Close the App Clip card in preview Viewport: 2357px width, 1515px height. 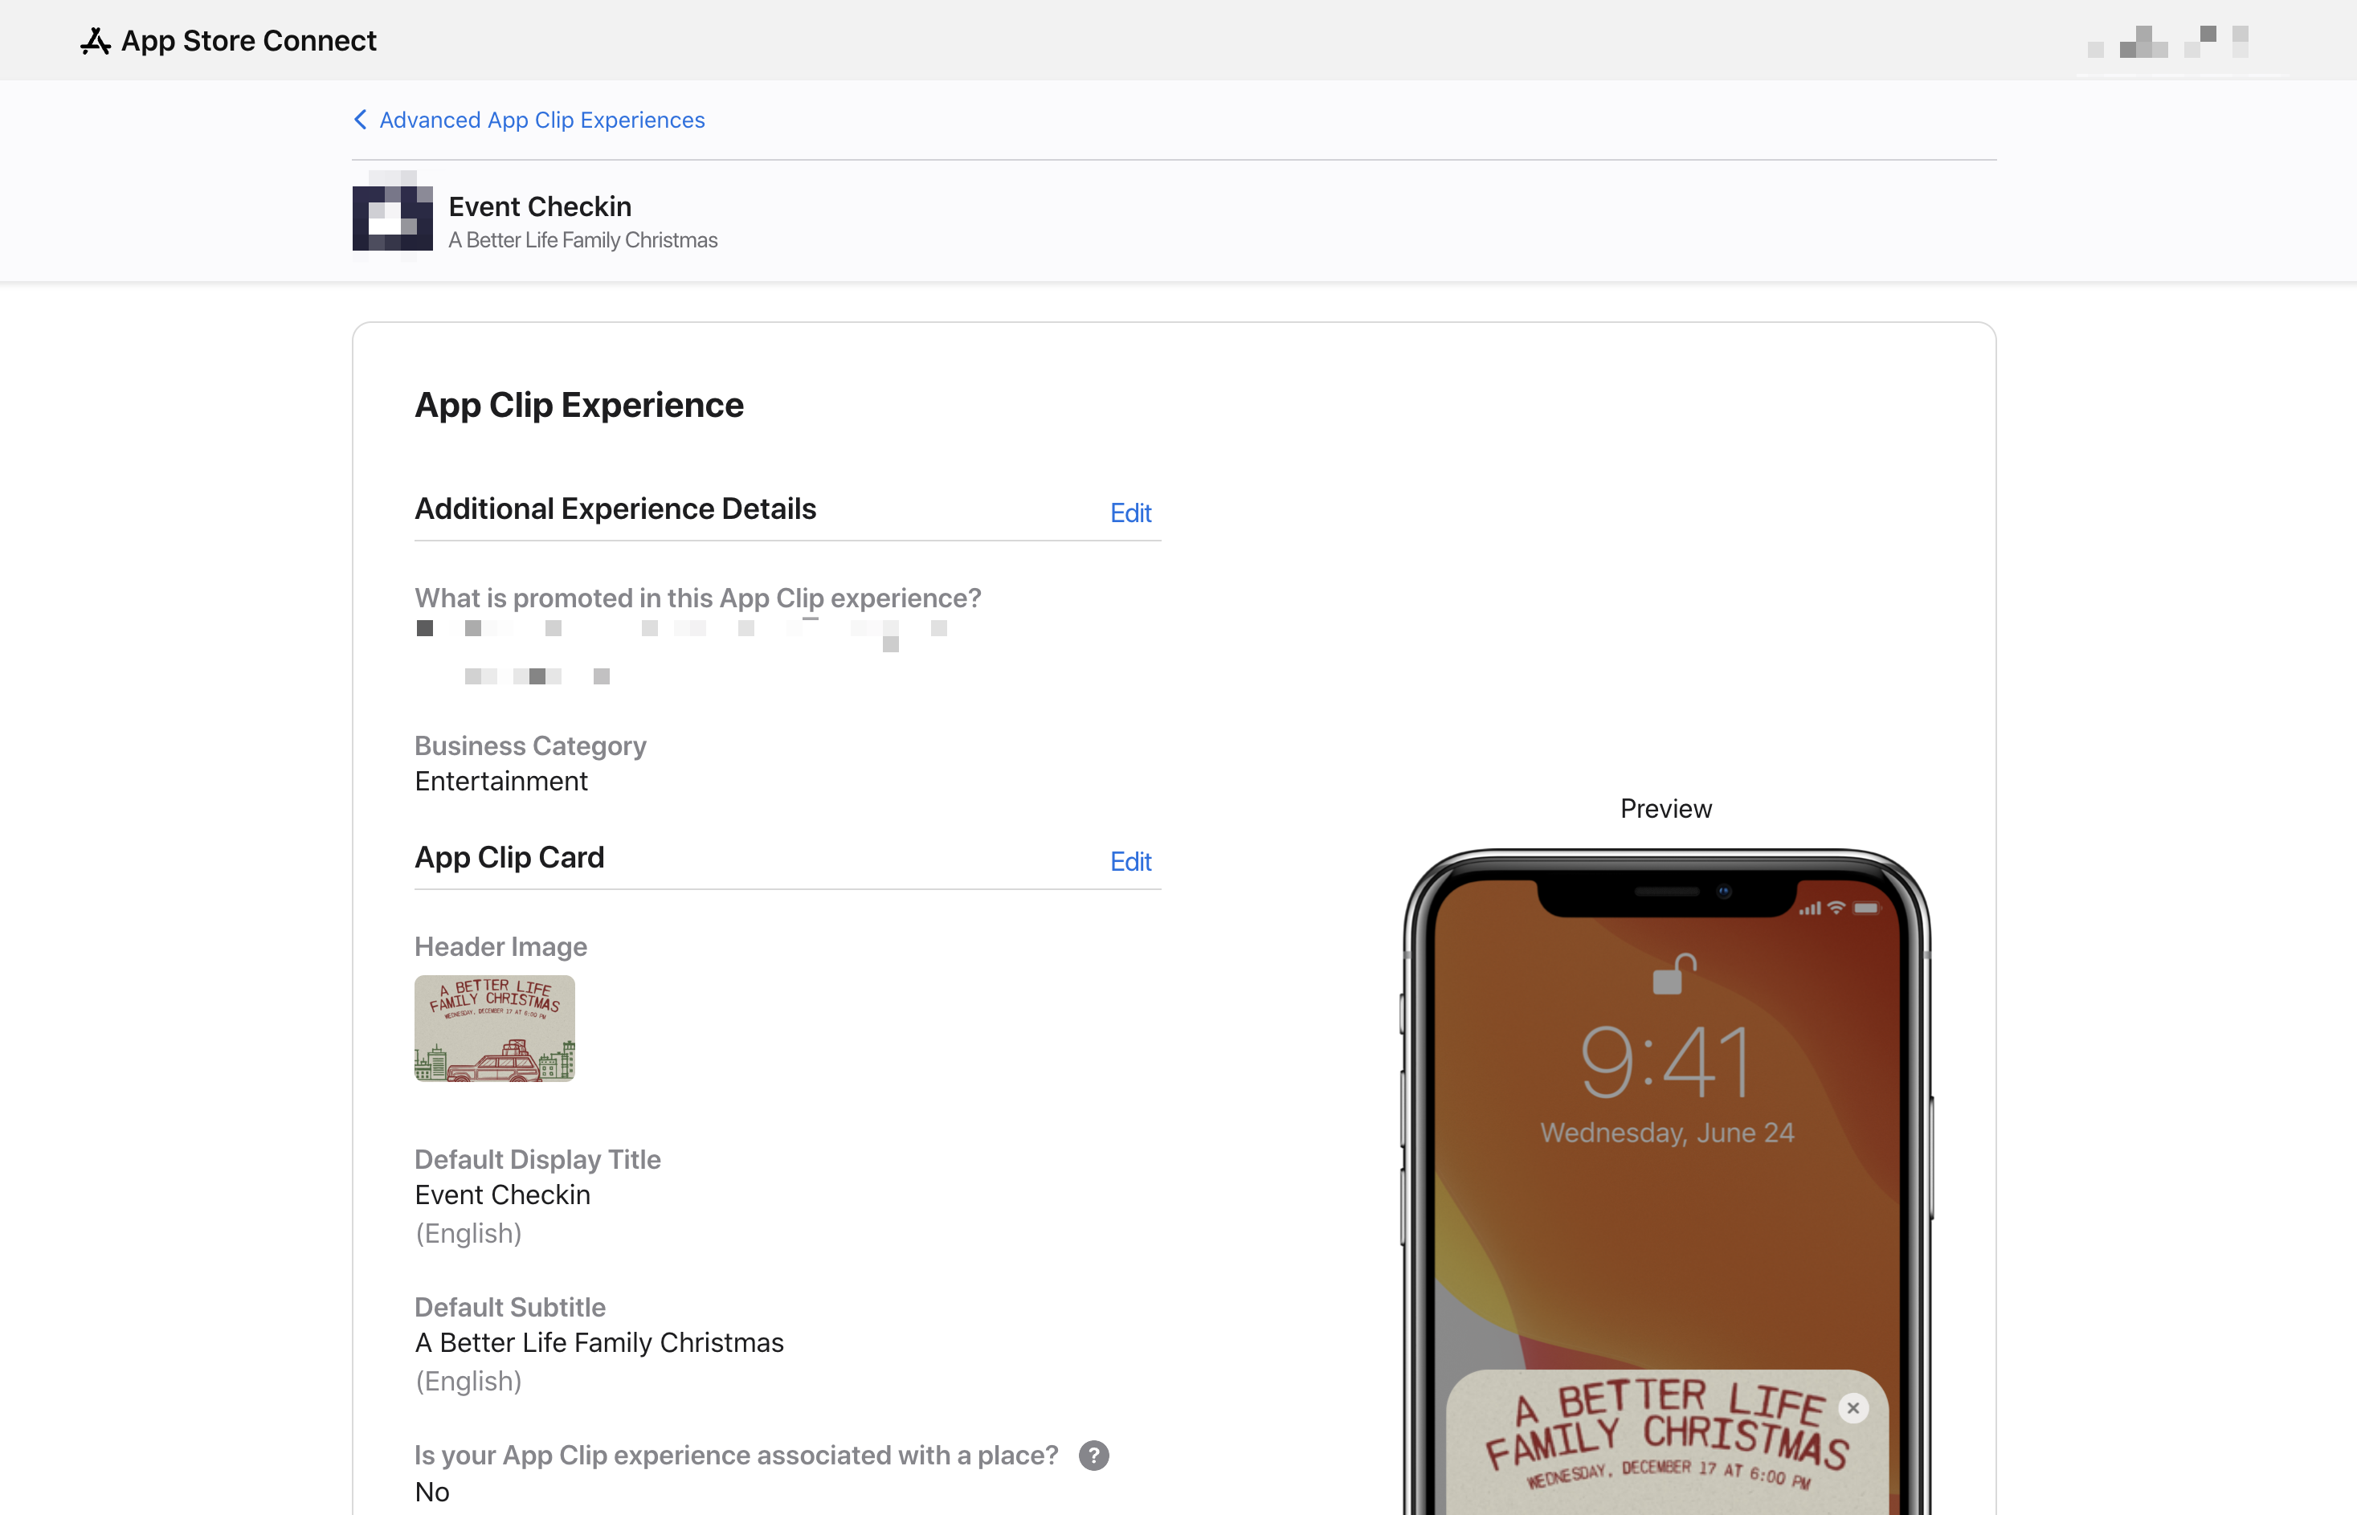pyautogui.click(x=1853, y=1408)
